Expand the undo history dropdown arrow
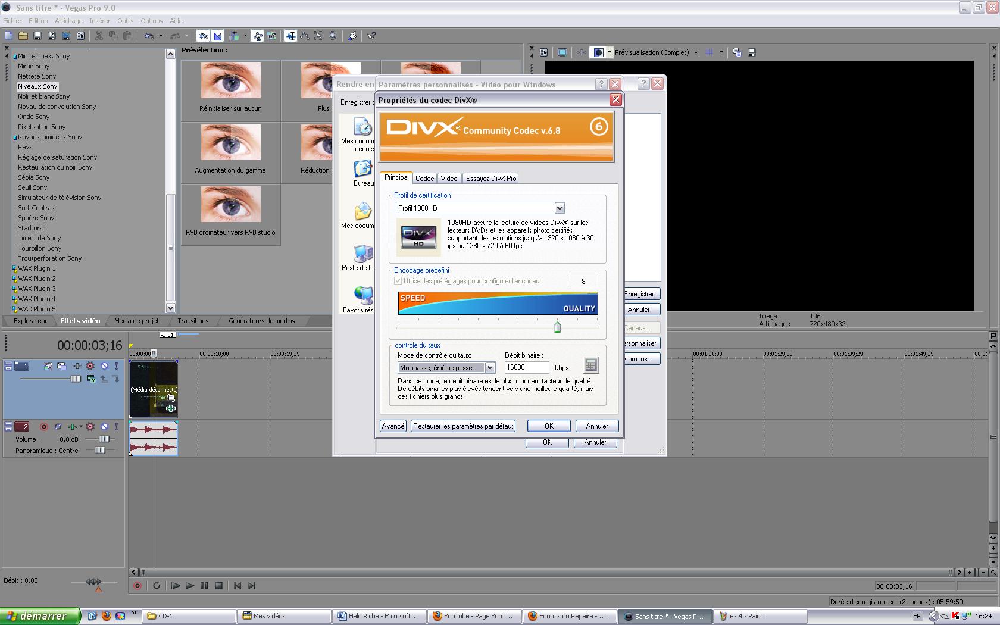 point(161,36)
